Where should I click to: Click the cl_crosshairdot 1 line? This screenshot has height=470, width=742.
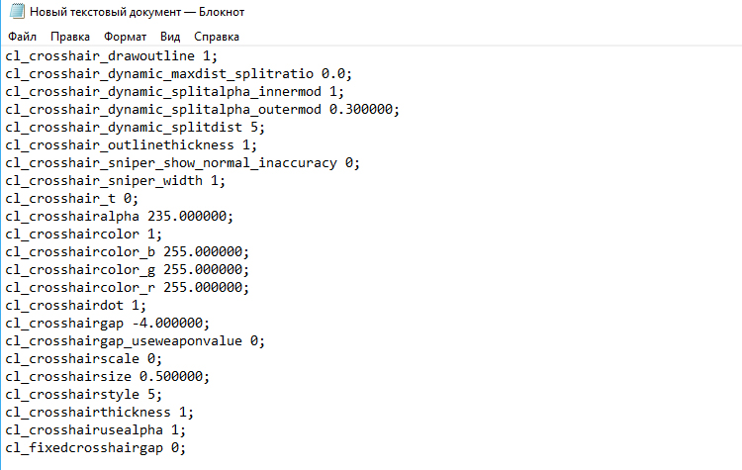click(76, 306)
